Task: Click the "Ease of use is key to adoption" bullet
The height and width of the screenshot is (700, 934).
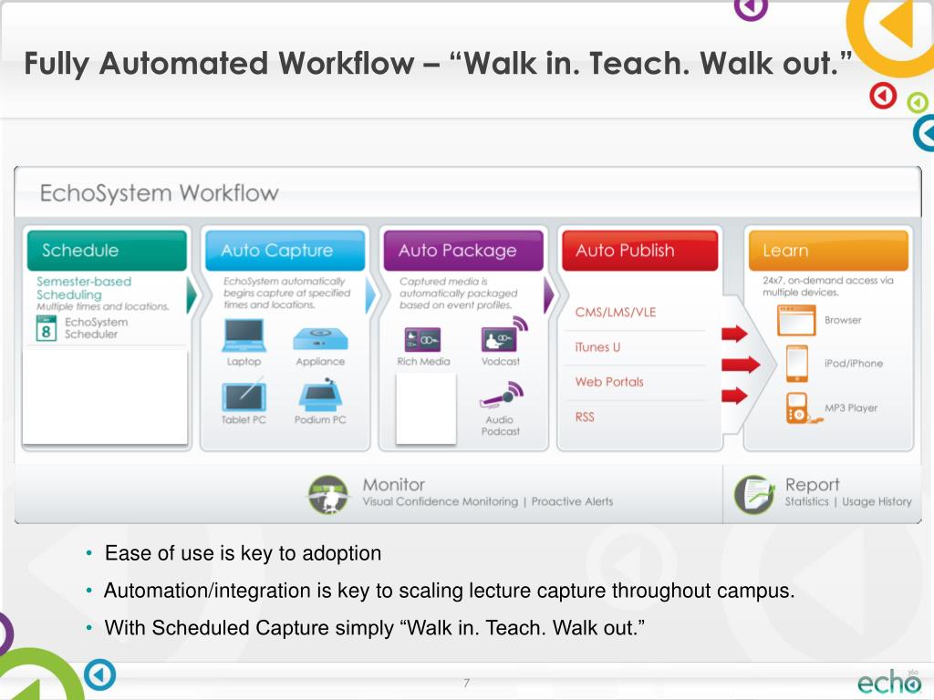Action: click(243, 553)
